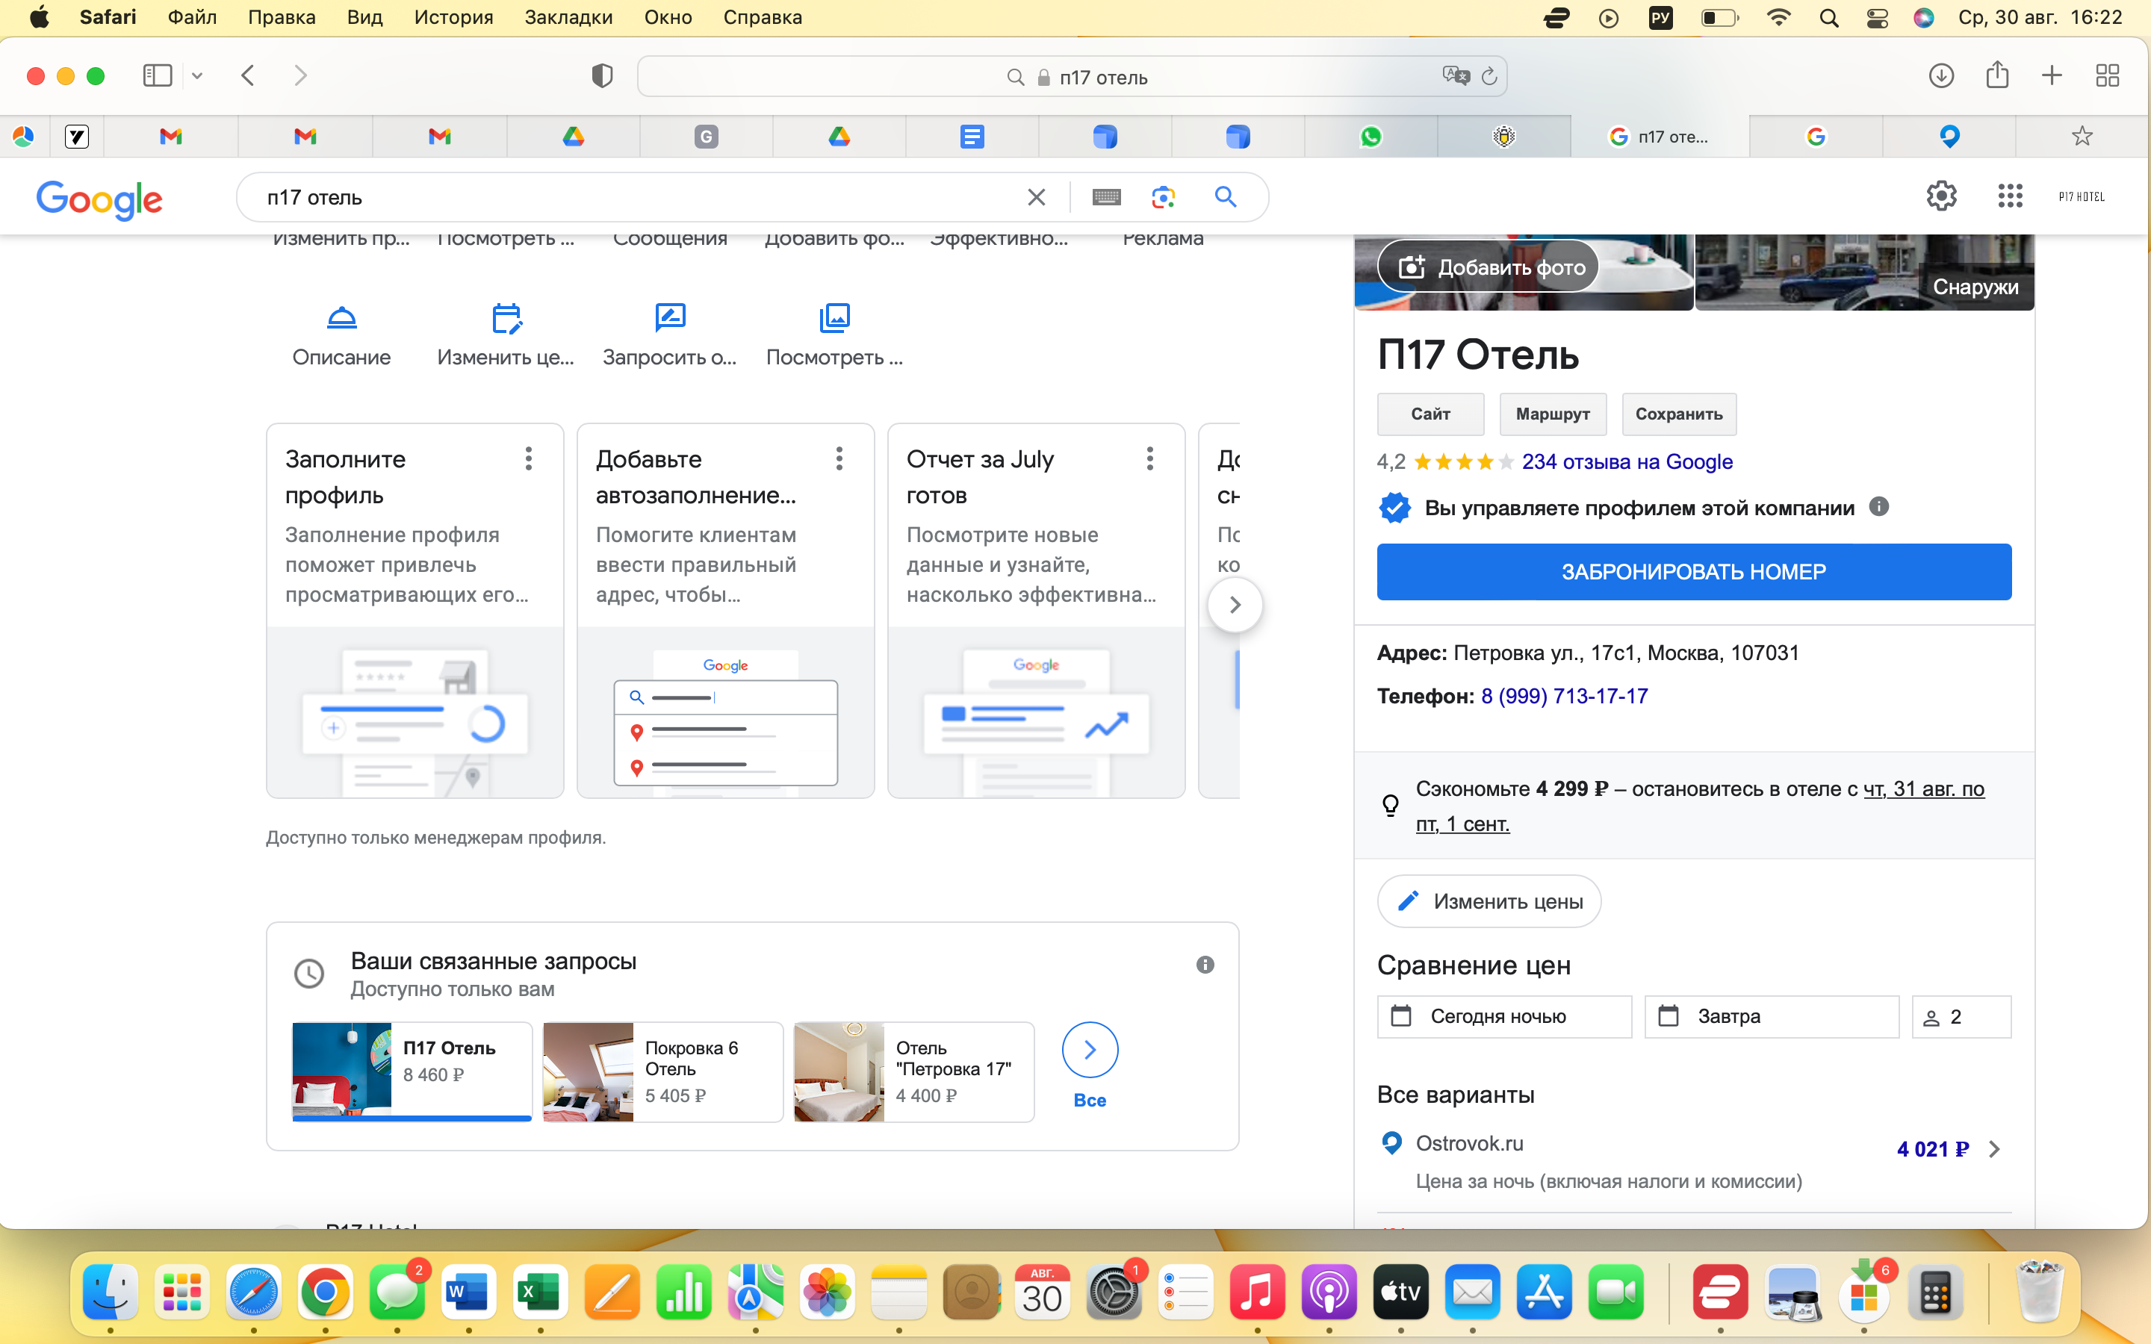Open the Safari share menu
The width and height of the screenshot is (2151, 1344).
[x=1997, y=74]
